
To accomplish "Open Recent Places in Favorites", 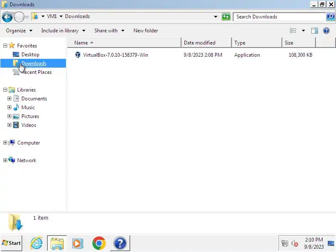I will (x=37, y=72).
